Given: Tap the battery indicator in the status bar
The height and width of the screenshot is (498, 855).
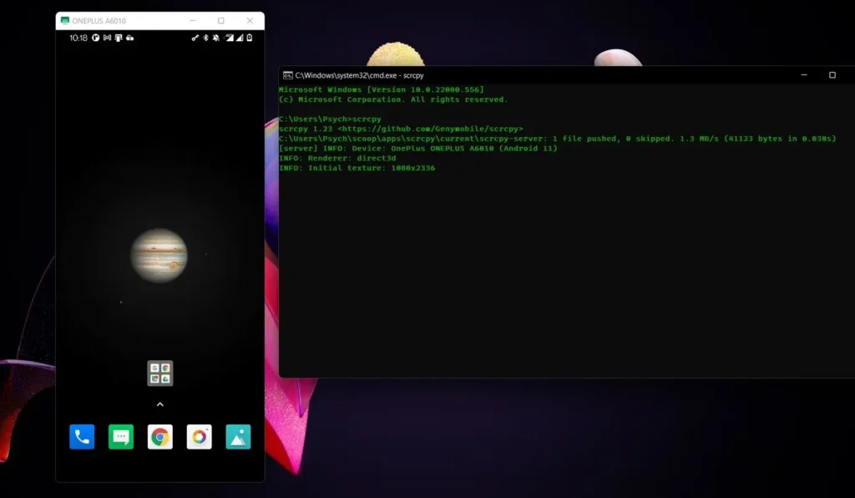Looking at the screenshot, I should [x=249, y=38].
